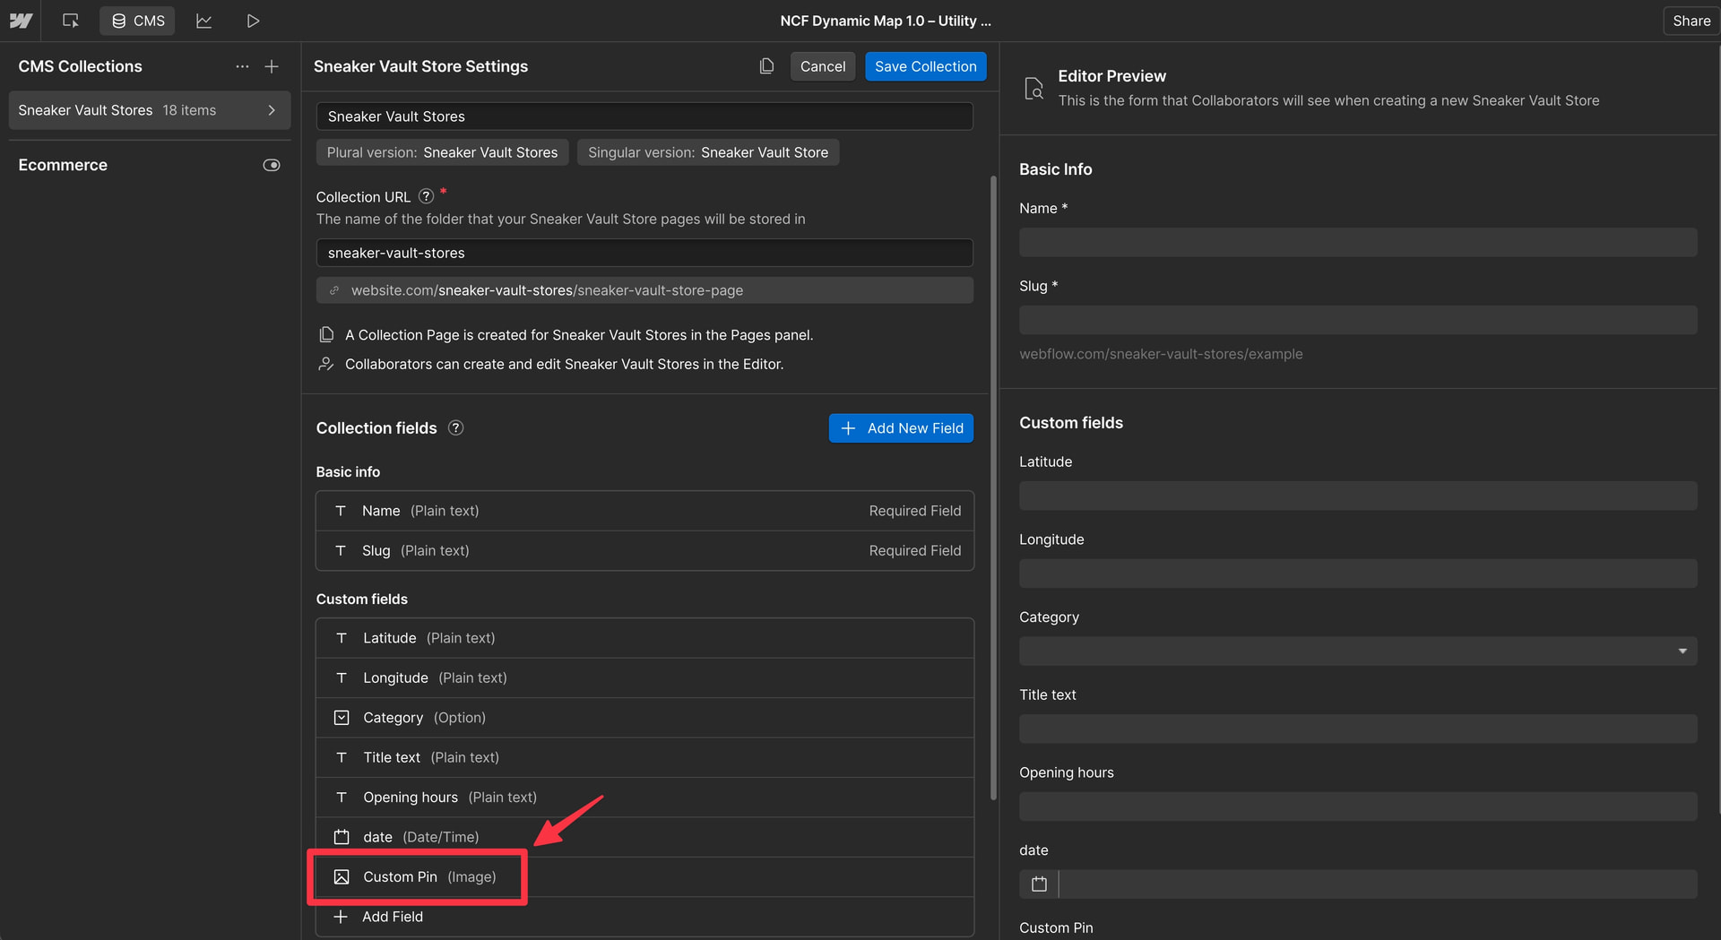Screen dimensions: 1721x940
Task: Edit the collection name field
Action: [x=644, y=116]
